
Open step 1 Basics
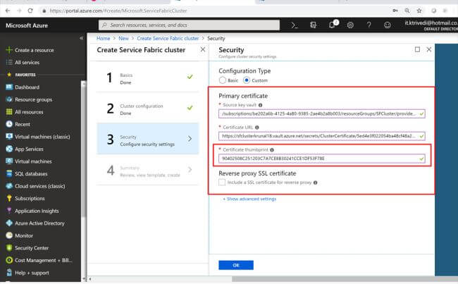pyautogui.click(x=147, y=78)
